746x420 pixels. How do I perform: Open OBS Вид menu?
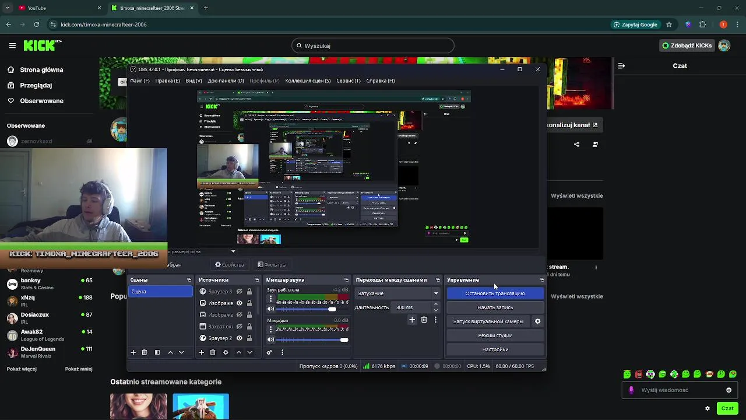[193, 81]
